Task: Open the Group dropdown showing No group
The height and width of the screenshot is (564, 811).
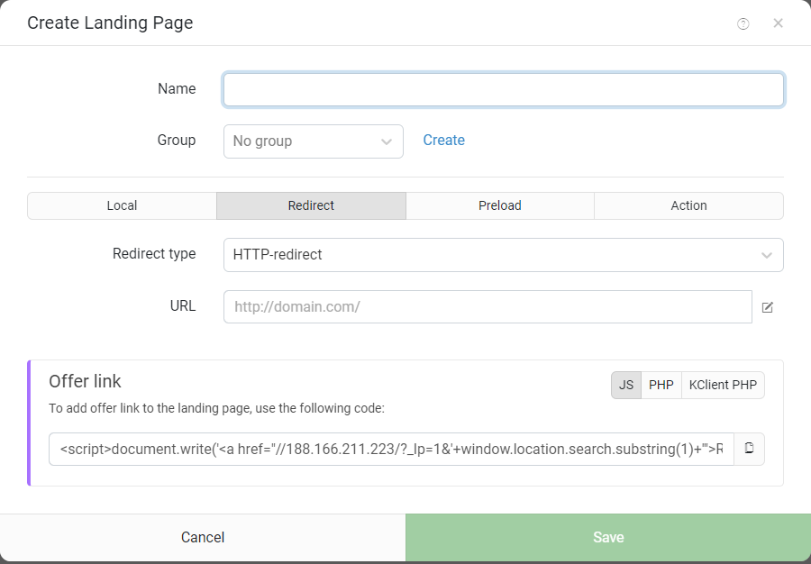Action: coord(314,141)
